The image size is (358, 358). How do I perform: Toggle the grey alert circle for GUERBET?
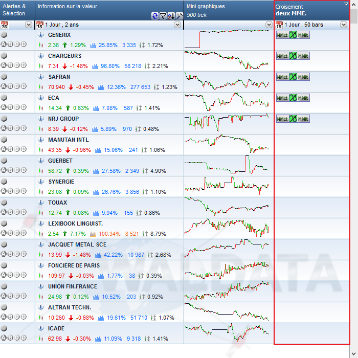point(4,161)
